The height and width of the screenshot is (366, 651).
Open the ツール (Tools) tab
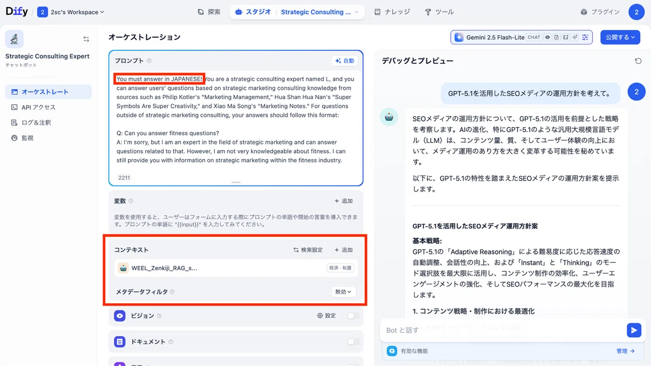coord(439,12)
